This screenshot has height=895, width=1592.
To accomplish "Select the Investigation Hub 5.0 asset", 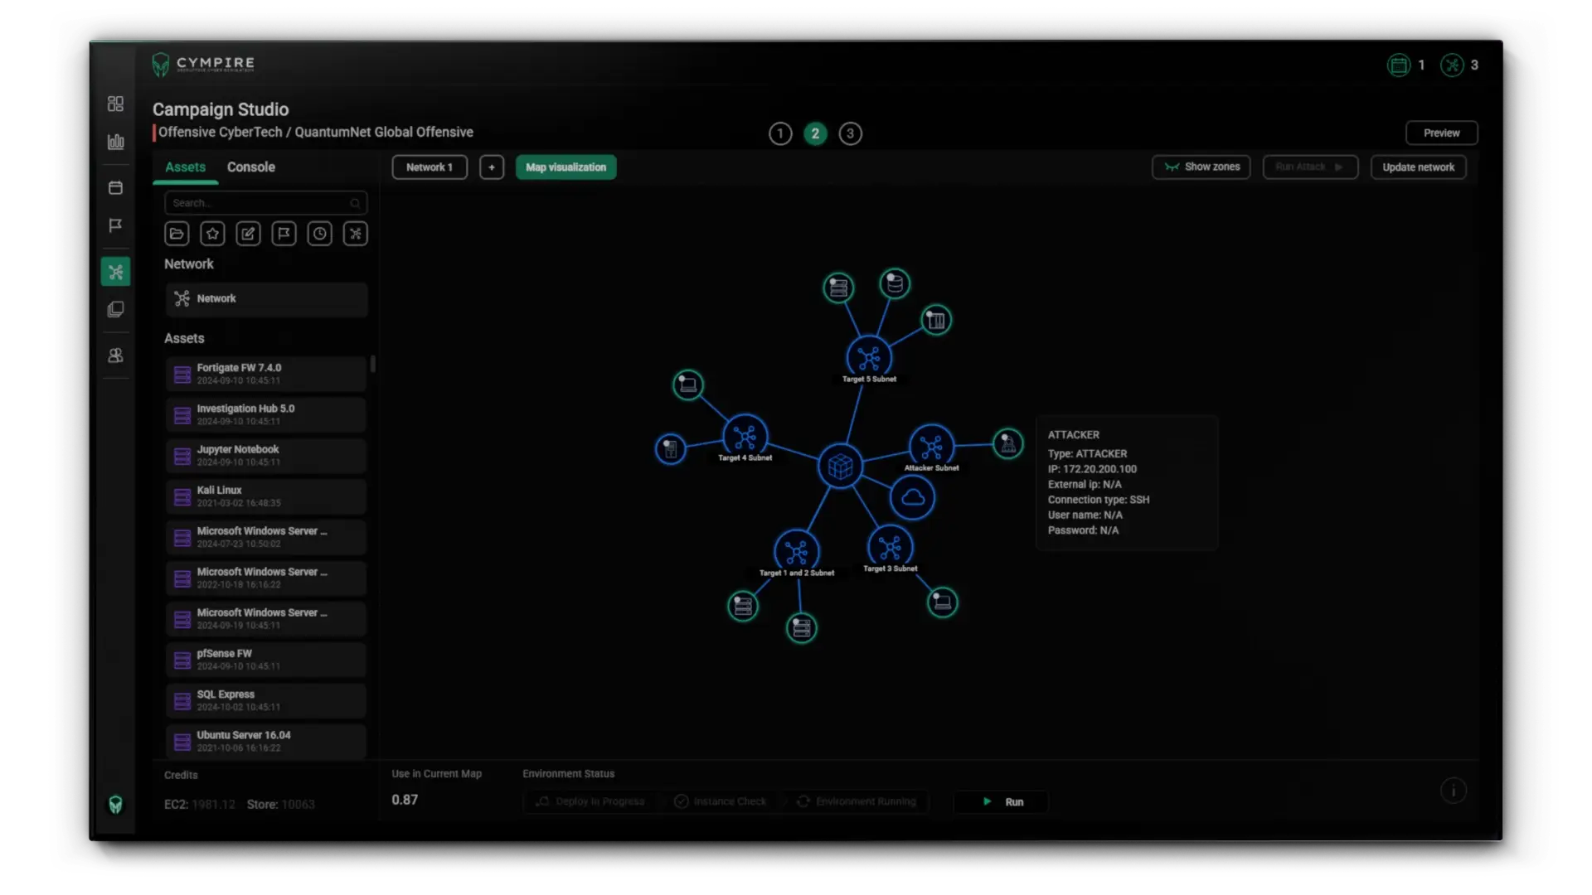I will [265, 414].
